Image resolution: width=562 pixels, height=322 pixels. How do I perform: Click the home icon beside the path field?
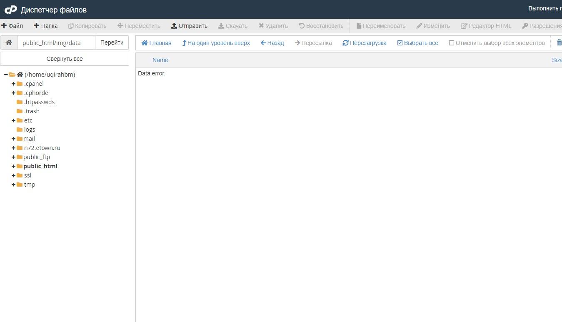(9, 42)
